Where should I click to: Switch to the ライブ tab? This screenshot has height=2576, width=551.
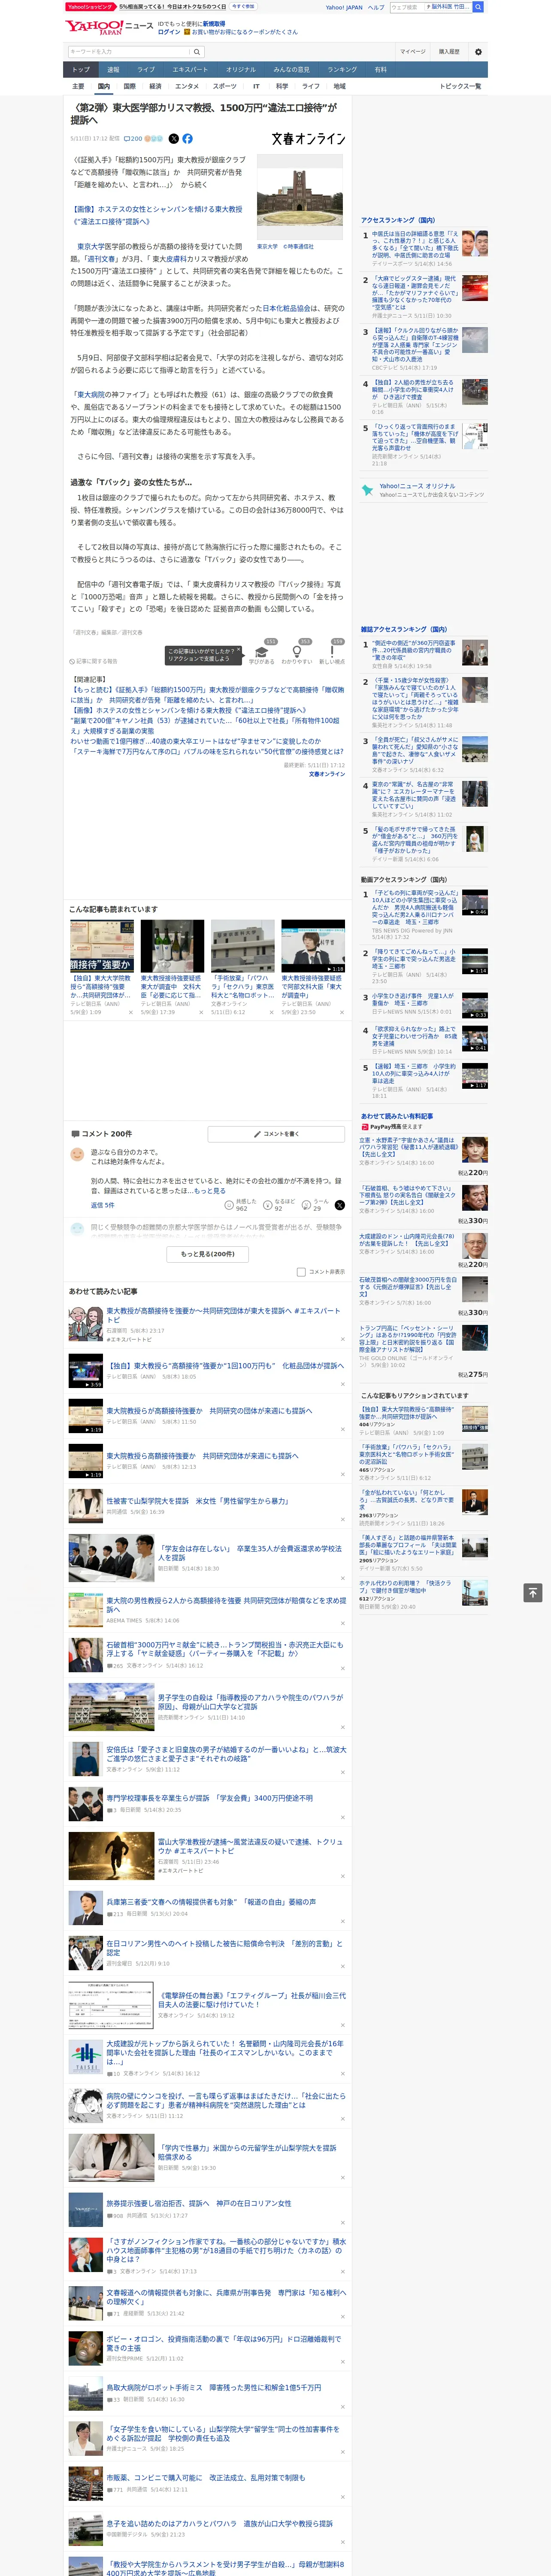click(146, 70)
